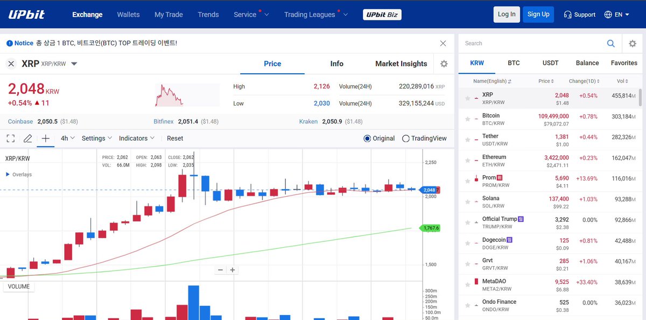Open chart settings gear beside Market Insights

444,64
